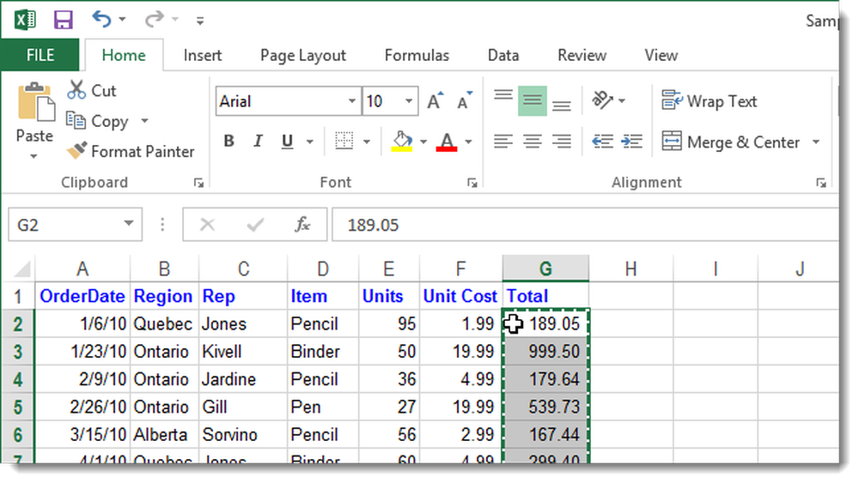859x483 pixels.
Task: Customize the Quick Access Toolbar
Action: click(x=200, y=21)
